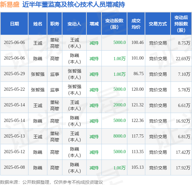Click price 101.00 cell

(x=138, y=58)
